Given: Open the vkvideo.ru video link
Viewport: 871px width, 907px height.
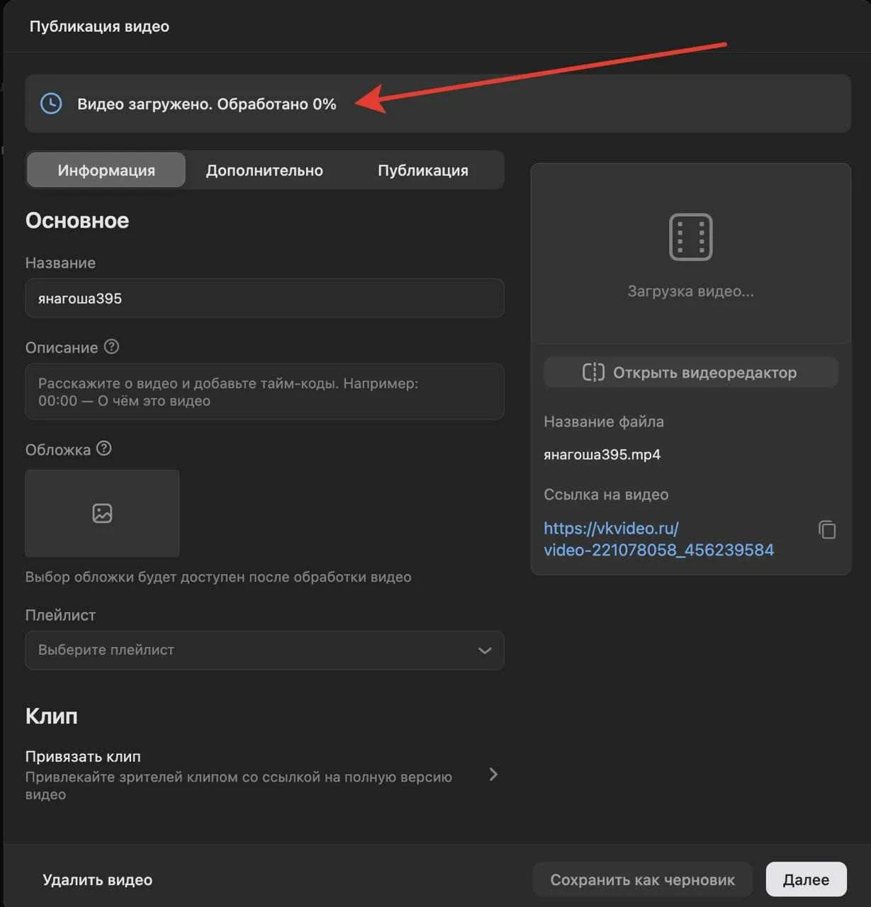Looking at the screenshot, I should (658, 539).
